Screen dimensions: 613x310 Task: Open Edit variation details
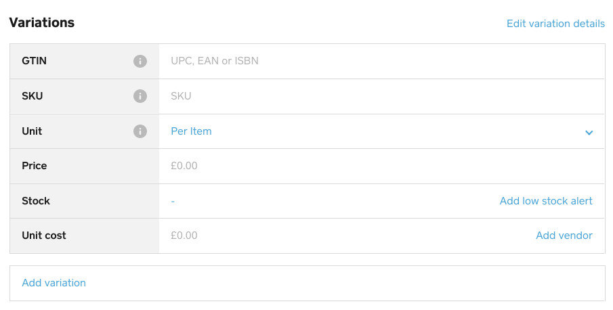(x=555, y=24)
